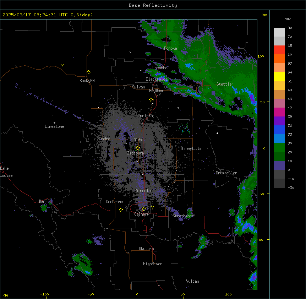
Task: Pick the blue swatch between 36 and 33 dBZ
Action: coord(279,130)
